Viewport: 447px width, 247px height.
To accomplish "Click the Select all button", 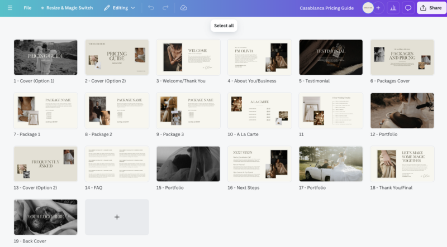I will 223,26.
